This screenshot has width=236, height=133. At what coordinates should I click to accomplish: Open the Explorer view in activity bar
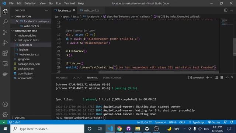coord(5,12)
